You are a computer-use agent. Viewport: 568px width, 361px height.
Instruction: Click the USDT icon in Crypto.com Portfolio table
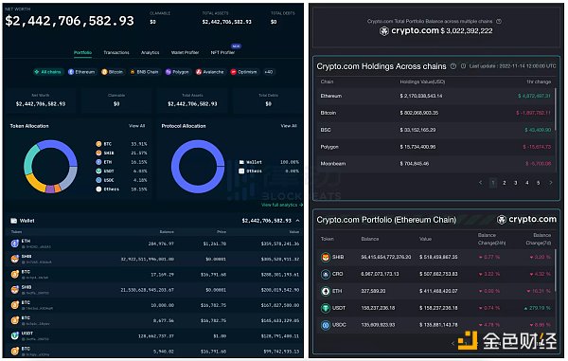point(326,308)
